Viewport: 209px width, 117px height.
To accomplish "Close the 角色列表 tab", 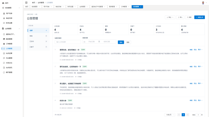I will pyautogui.click(x=63, y=7).
